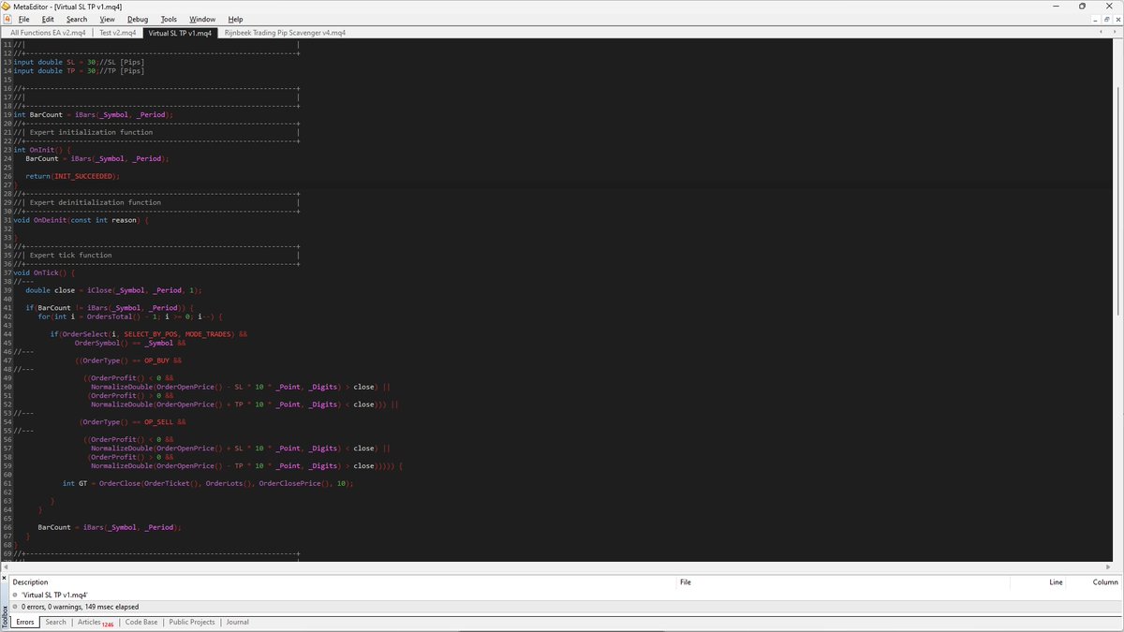Open the Debug menu
This screenshot has height=632, width=1124.
[138, 19]
